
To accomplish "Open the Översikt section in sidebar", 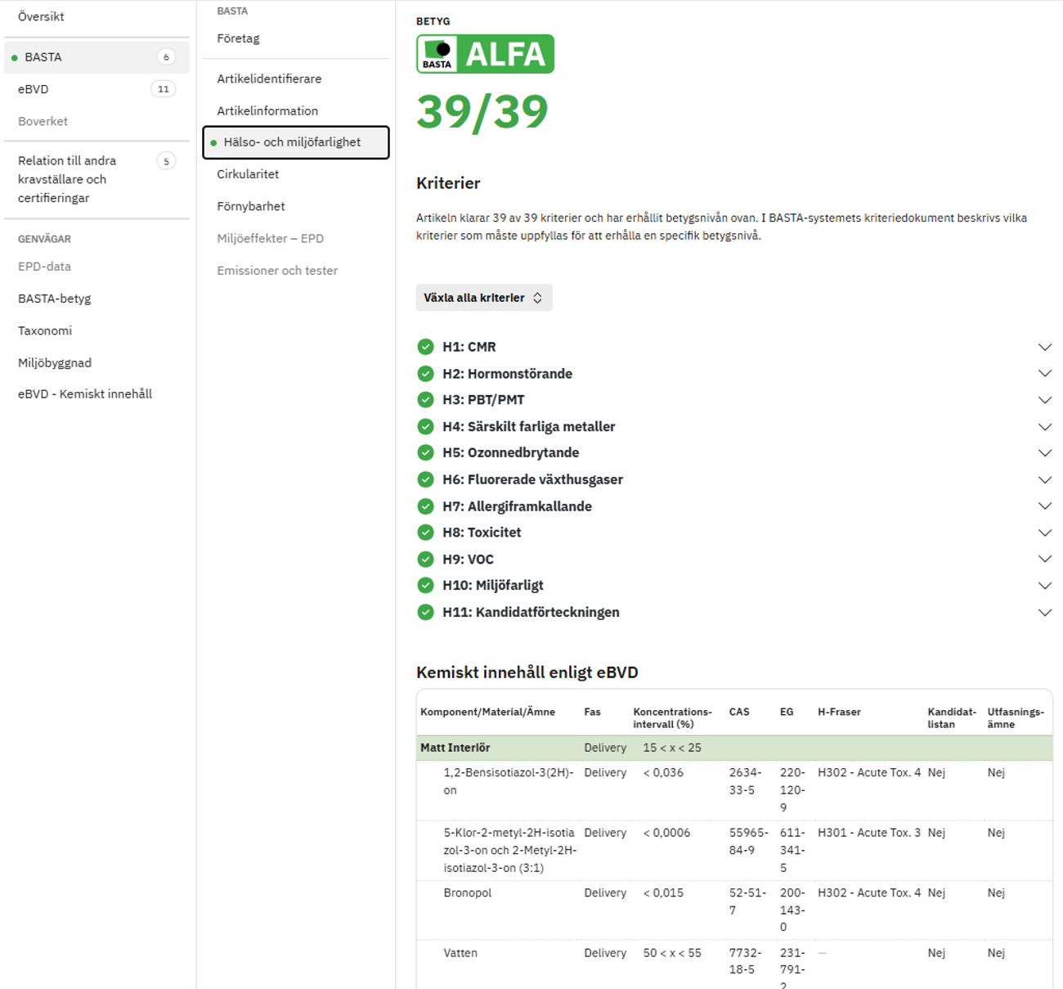I will pos(41,16).
